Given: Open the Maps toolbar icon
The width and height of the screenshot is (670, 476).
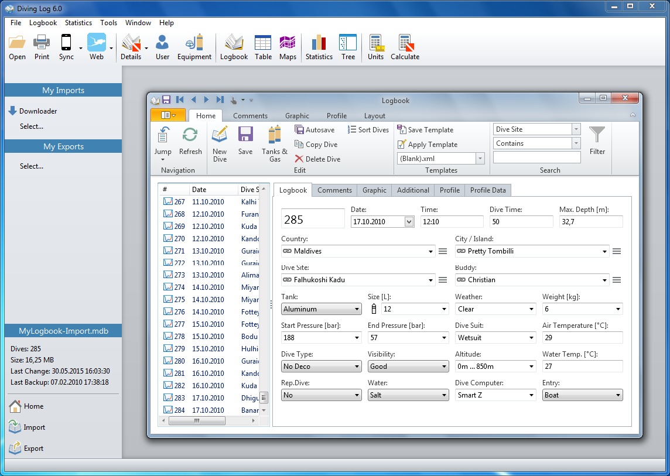Looking at the screenshot, I should [288, 43].
